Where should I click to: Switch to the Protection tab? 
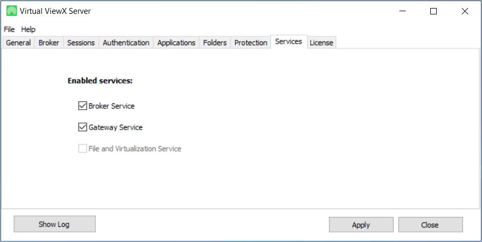coord(251,43)
